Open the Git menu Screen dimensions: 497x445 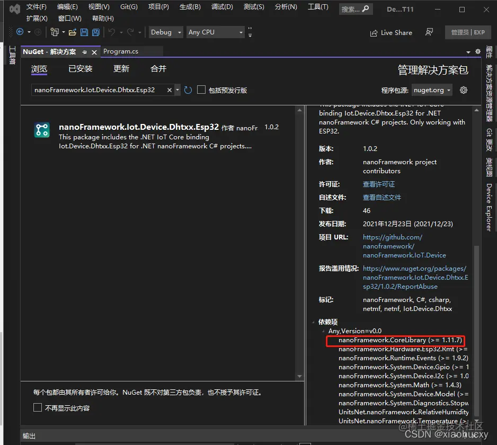[129, 7]
